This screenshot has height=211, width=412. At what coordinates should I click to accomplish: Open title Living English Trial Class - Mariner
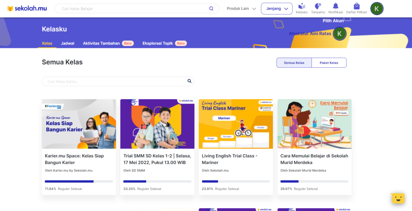[230, 159]
